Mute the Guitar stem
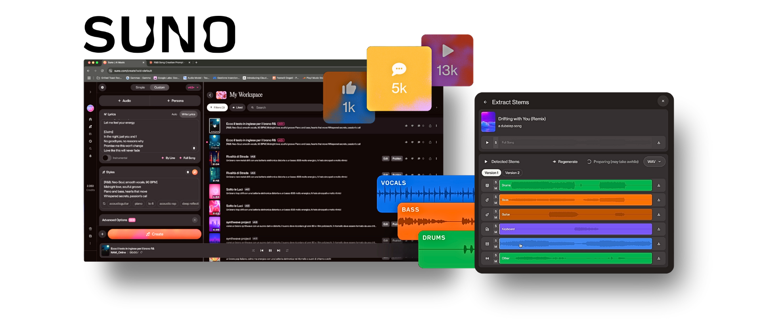Viewport: 761px width, 325px height. pos(496,218)
